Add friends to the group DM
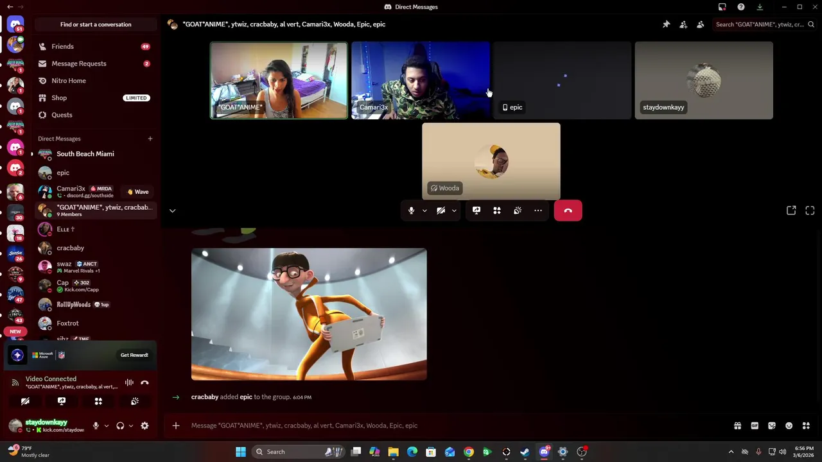Viewport: 822px width, 462px height. [683, 24]
